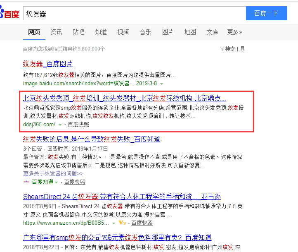Viewport: 298px width, 252px height.
Task: Expand the arrow beside the amazon.cn URL
Action: point(114,223)
